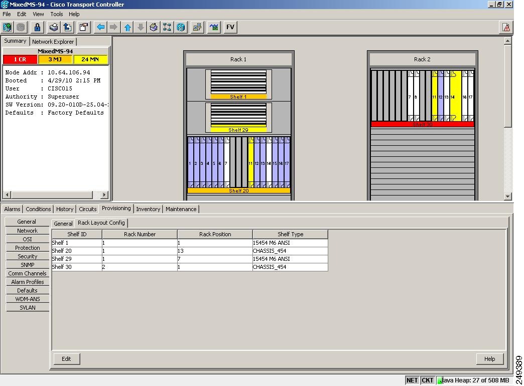Click the FV toolbar button
This screenshot has height=386, width=524.
pyautogui.click(x=230, y=27)
